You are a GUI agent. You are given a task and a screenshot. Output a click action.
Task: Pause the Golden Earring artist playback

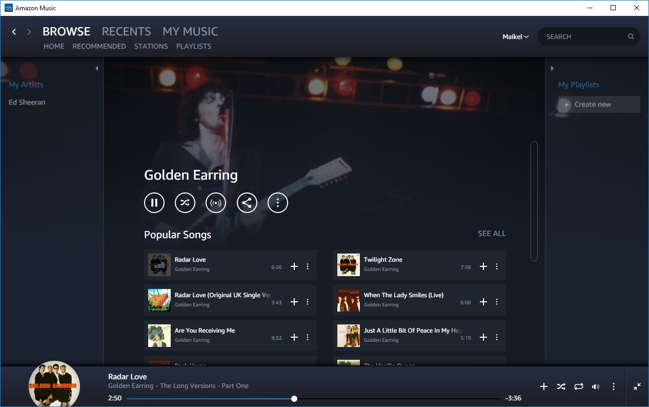pyautogui.click(x=154, y=203)
